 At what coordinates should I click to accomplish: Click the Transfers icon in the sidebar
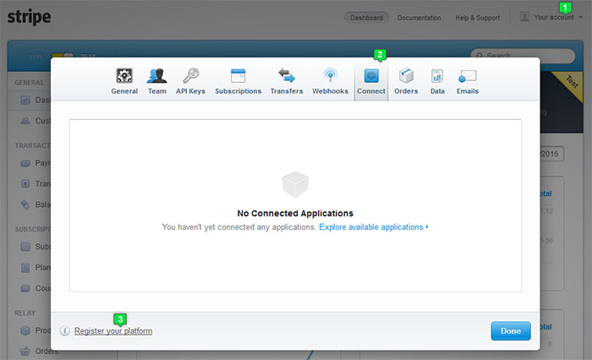(x=25, y=183)
